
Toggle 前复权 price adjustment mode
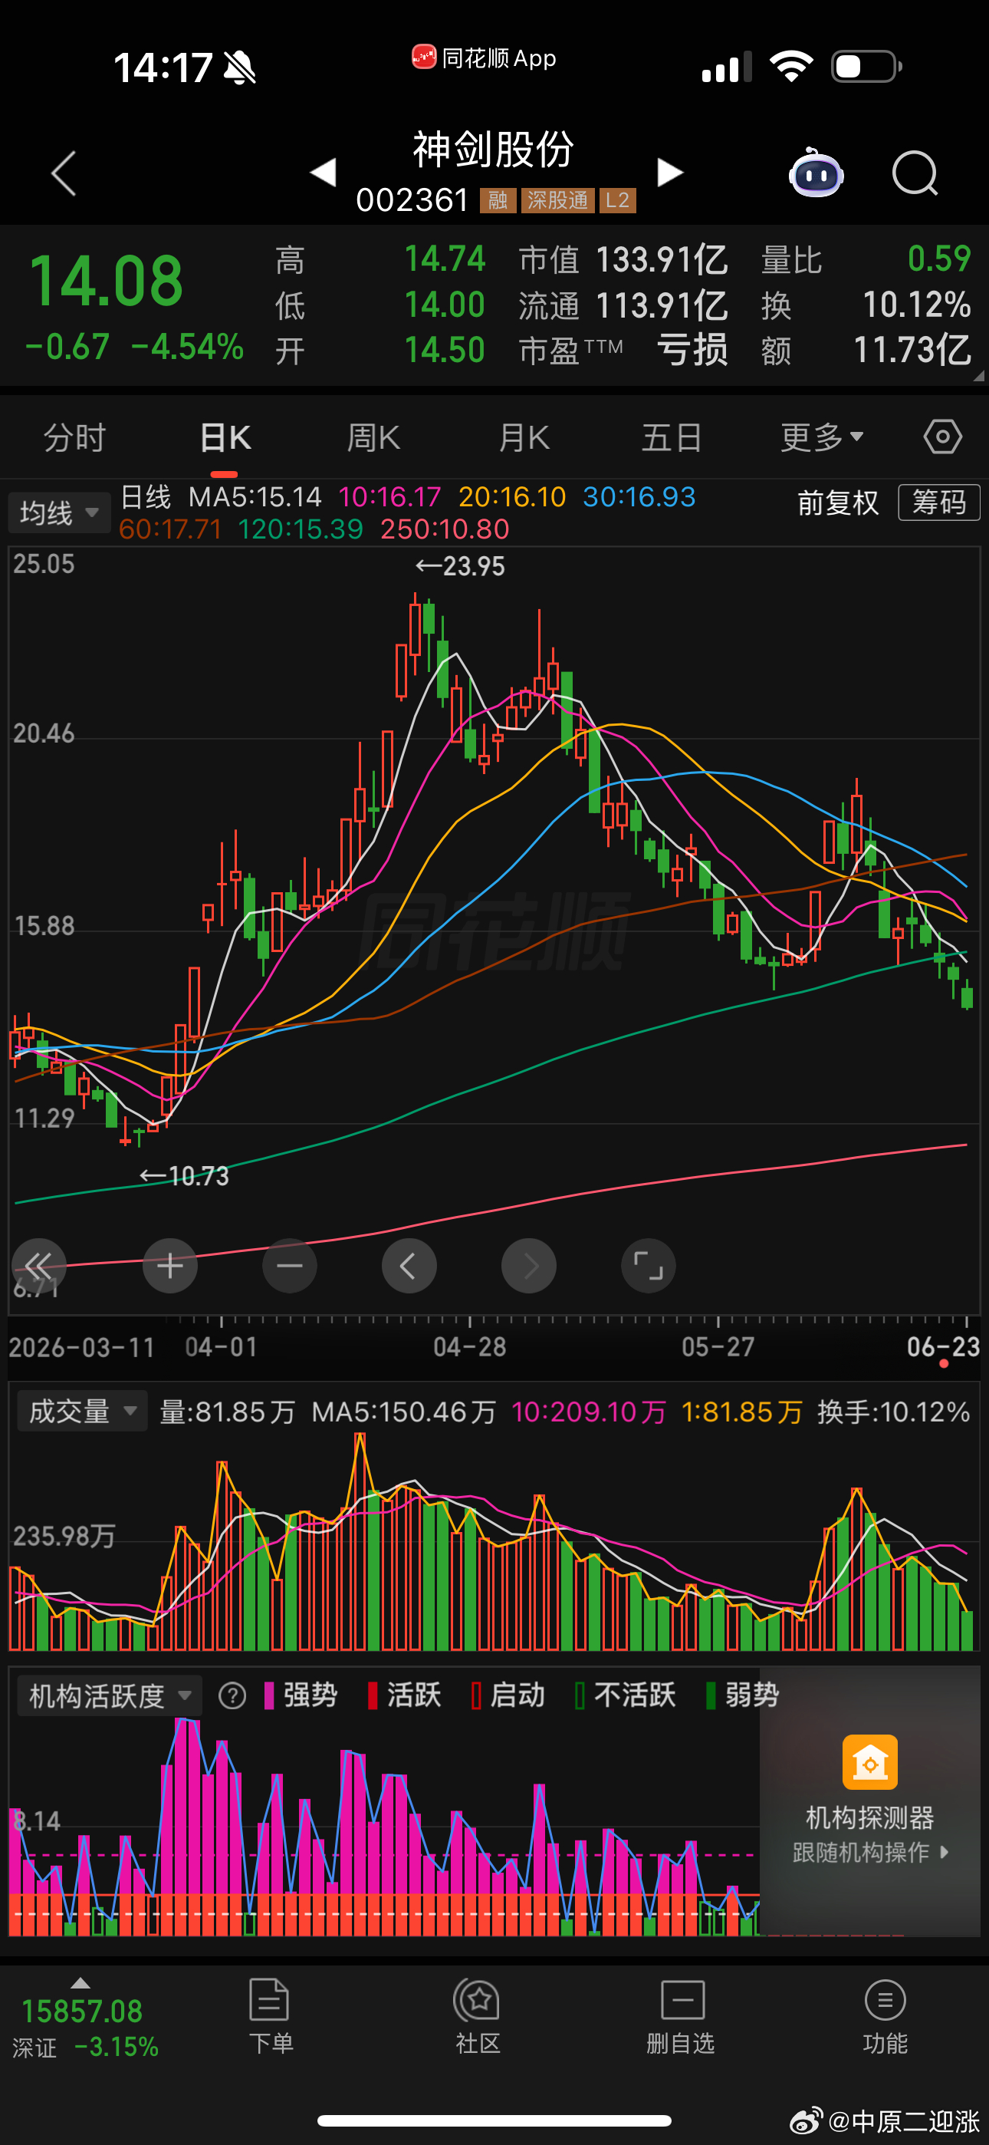837,502
